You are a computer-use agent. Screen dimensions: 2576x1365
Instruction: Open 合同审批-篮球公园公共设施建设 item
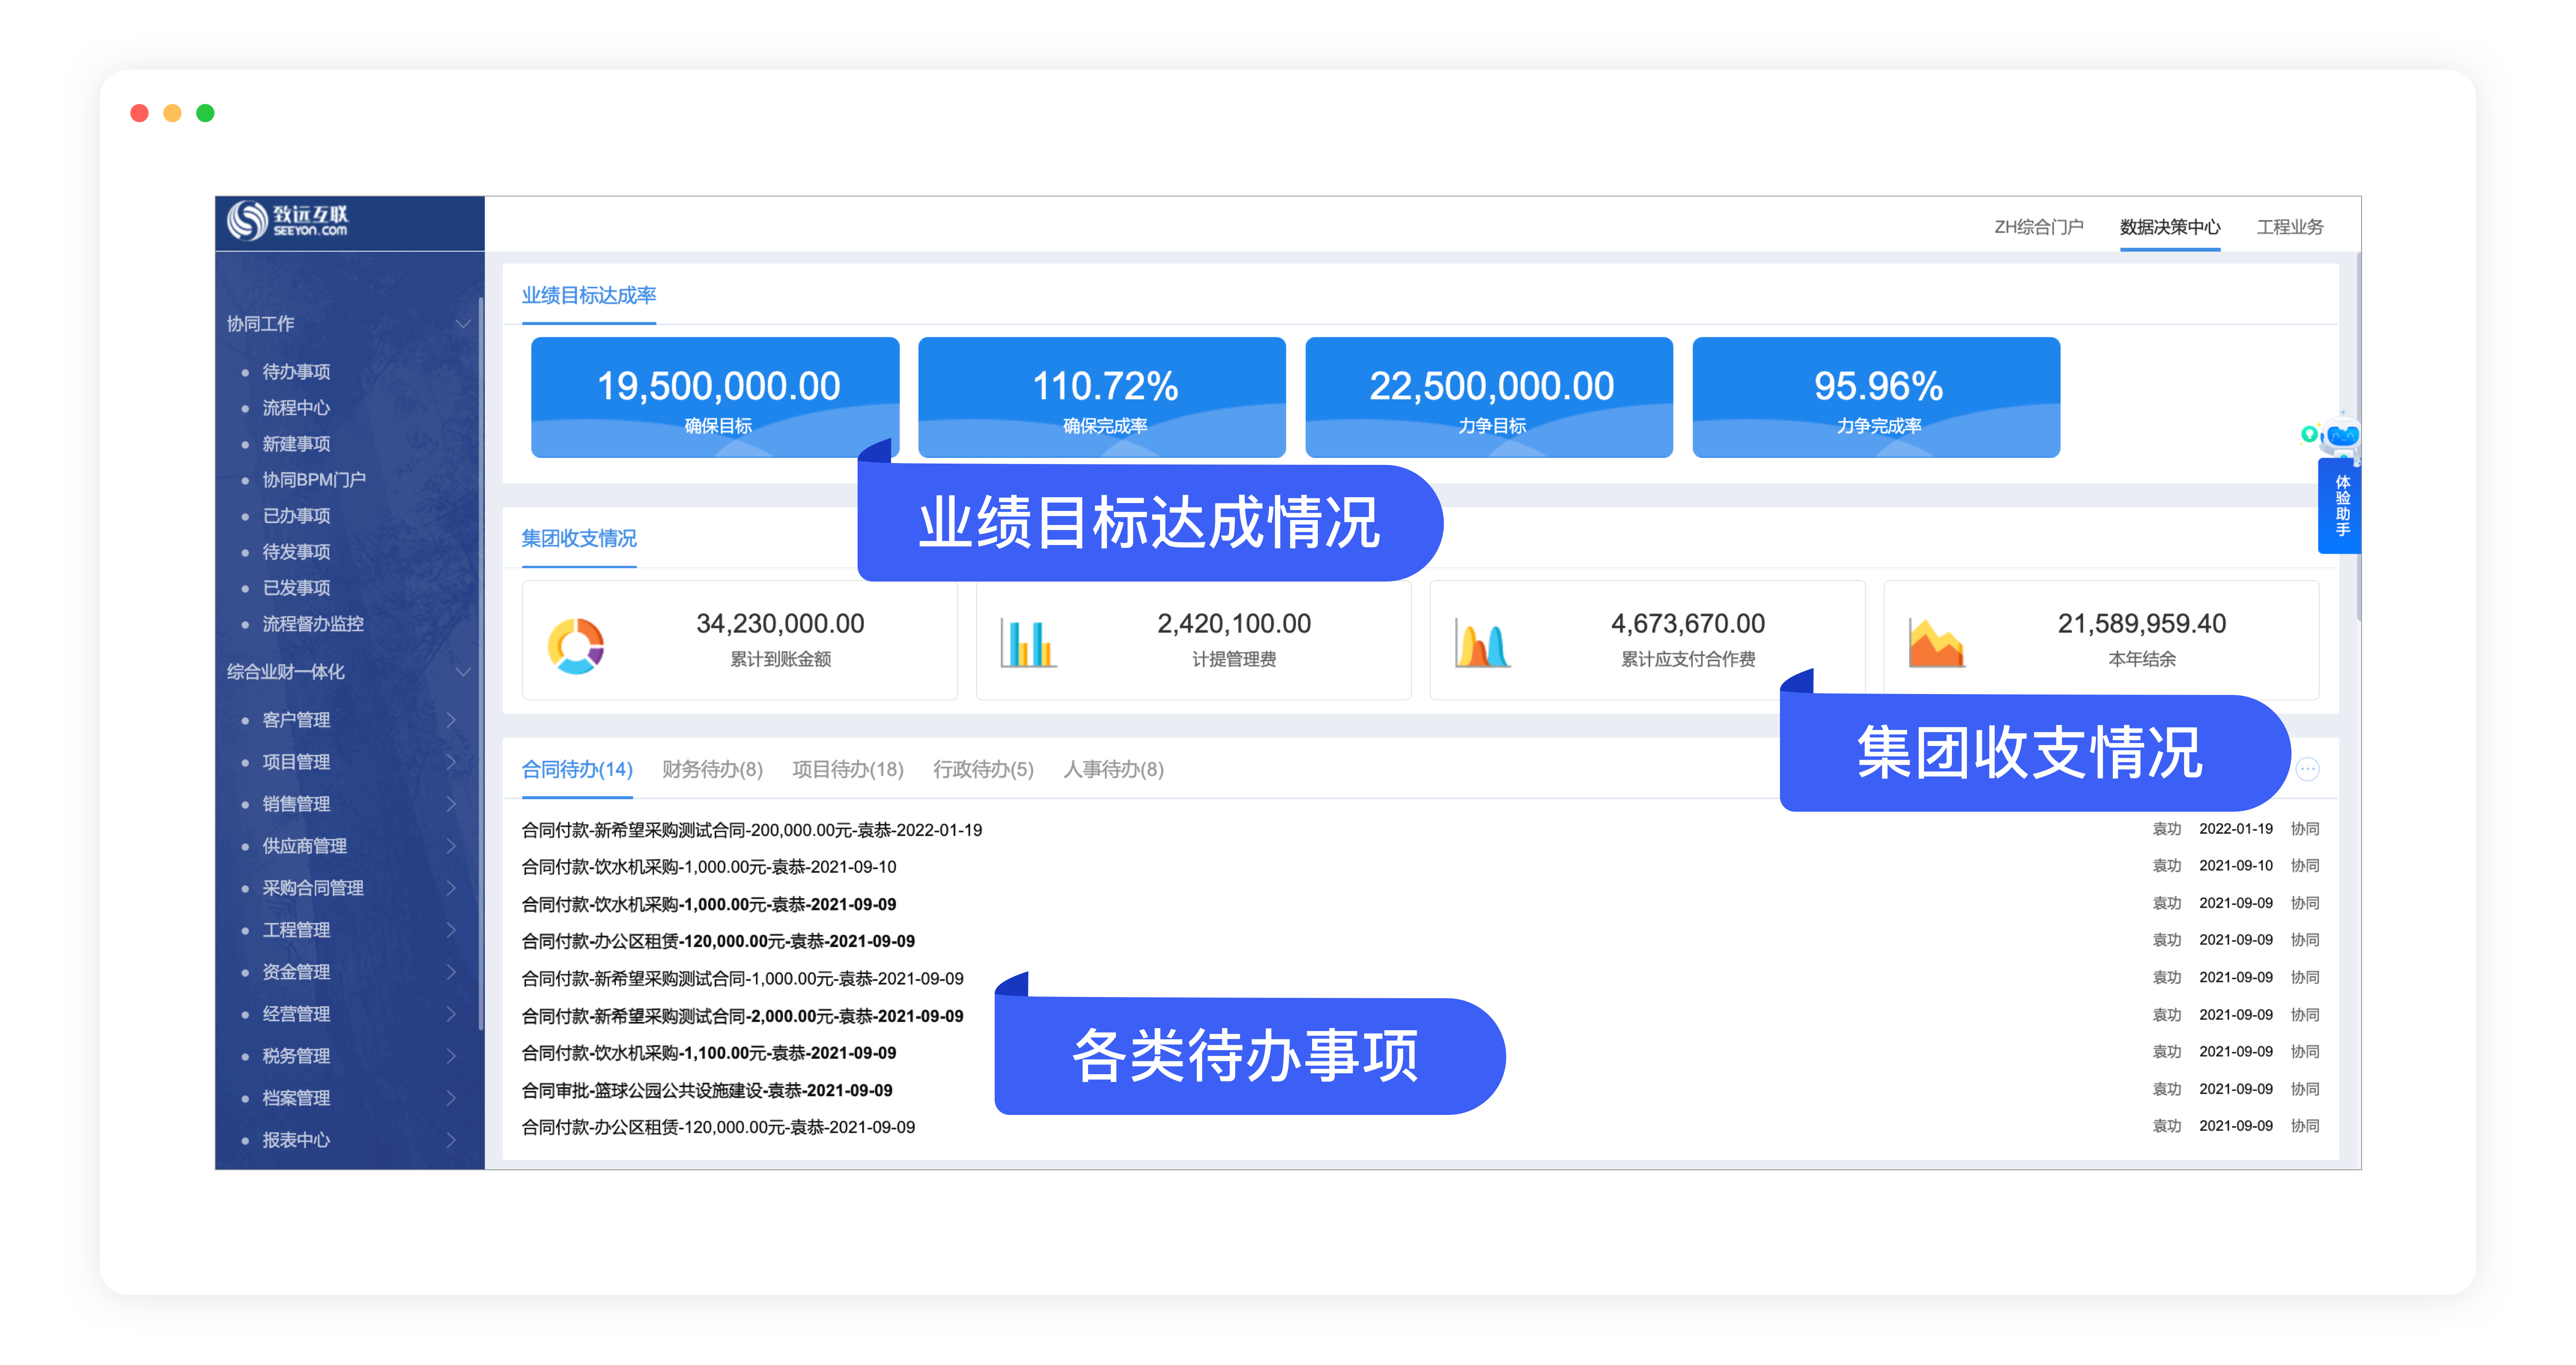tap(707, 1090)
